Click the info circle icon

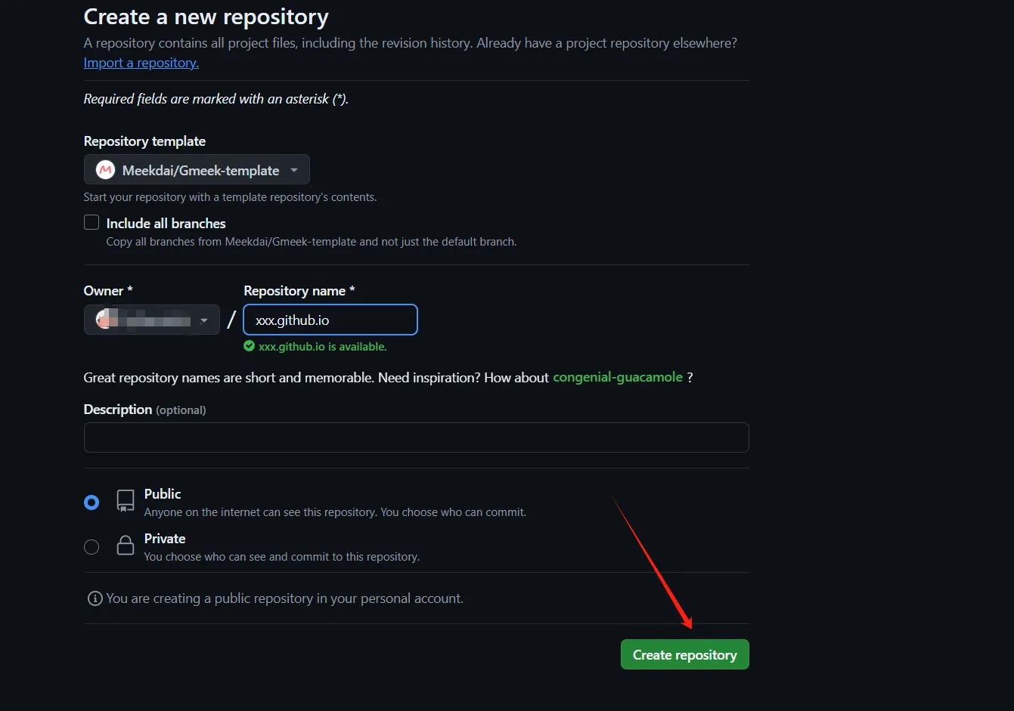[95, 598]
